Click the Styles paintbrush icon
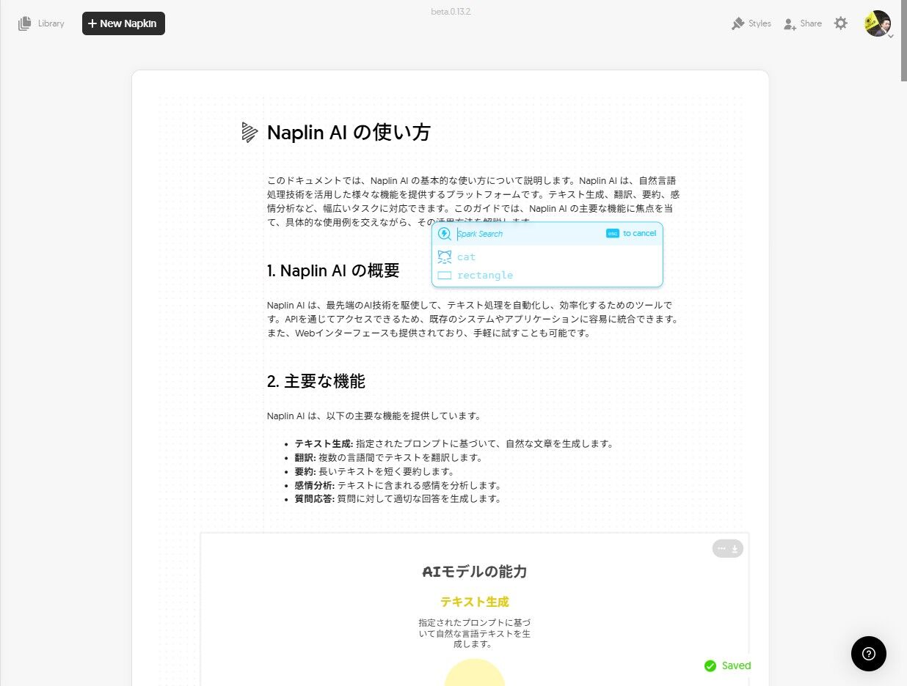 pyautogui.click(x=738, y=23)
